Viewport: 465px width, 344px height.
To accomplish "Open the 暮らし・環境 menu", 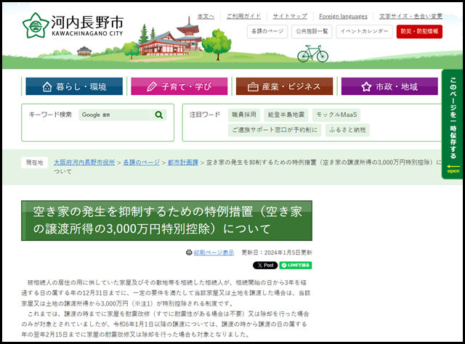I will tap(74, 86).
